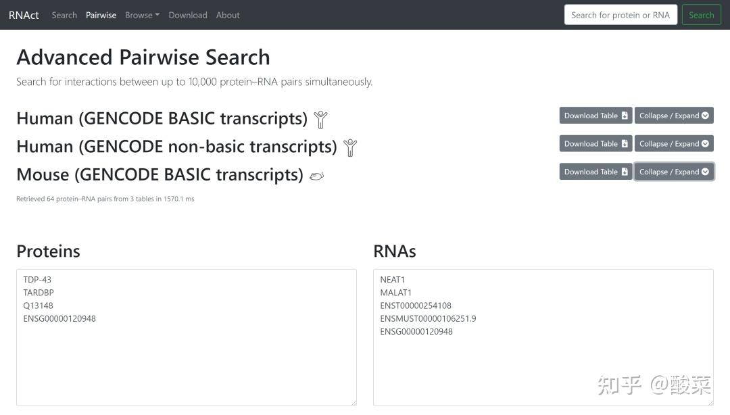The width and height of the screenshot is (730, 415).
Task: Click the RNAct logo in the navbar
Action: click(24, 15)
